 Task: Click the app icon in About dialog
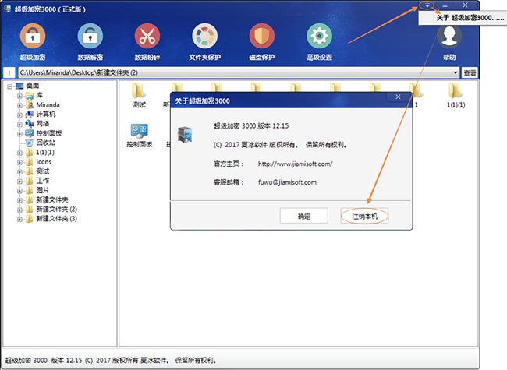186,135
